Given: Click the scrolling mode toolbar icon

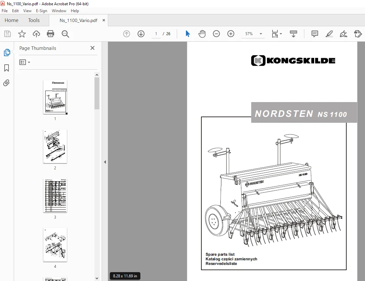Looking at the screenshot, I should (293, 34).
